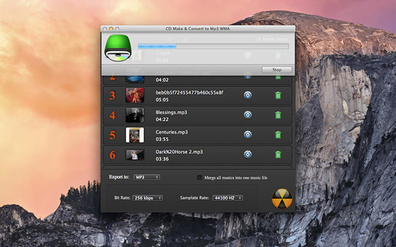The width and height of the screenshot is (396, 247).
Task: Select album thumbnail of Dark%20Horse 2.mp3
Action: (x=135, y=155)
